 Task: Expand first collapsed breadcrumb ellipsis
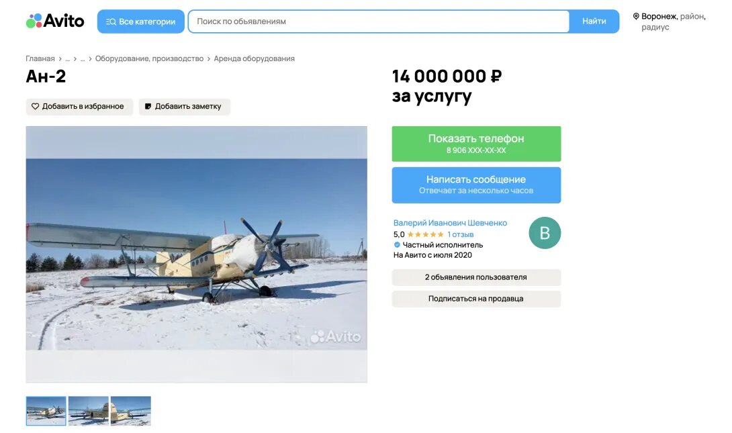(x=67, y=59)
